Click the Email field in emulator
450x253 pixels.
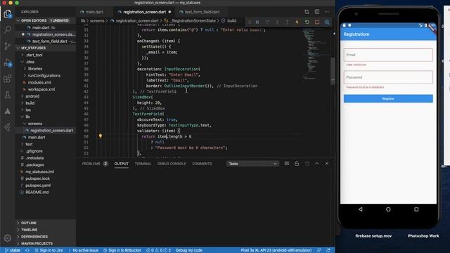388,55
